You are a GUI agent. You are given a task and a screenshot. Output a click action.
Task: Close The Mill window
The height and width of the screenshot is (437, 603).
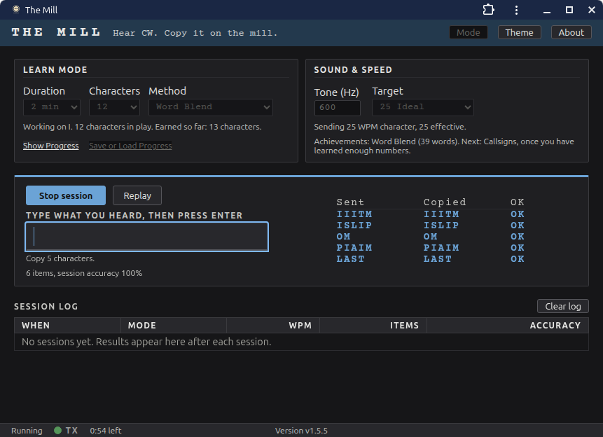click(x=592, y=10)
